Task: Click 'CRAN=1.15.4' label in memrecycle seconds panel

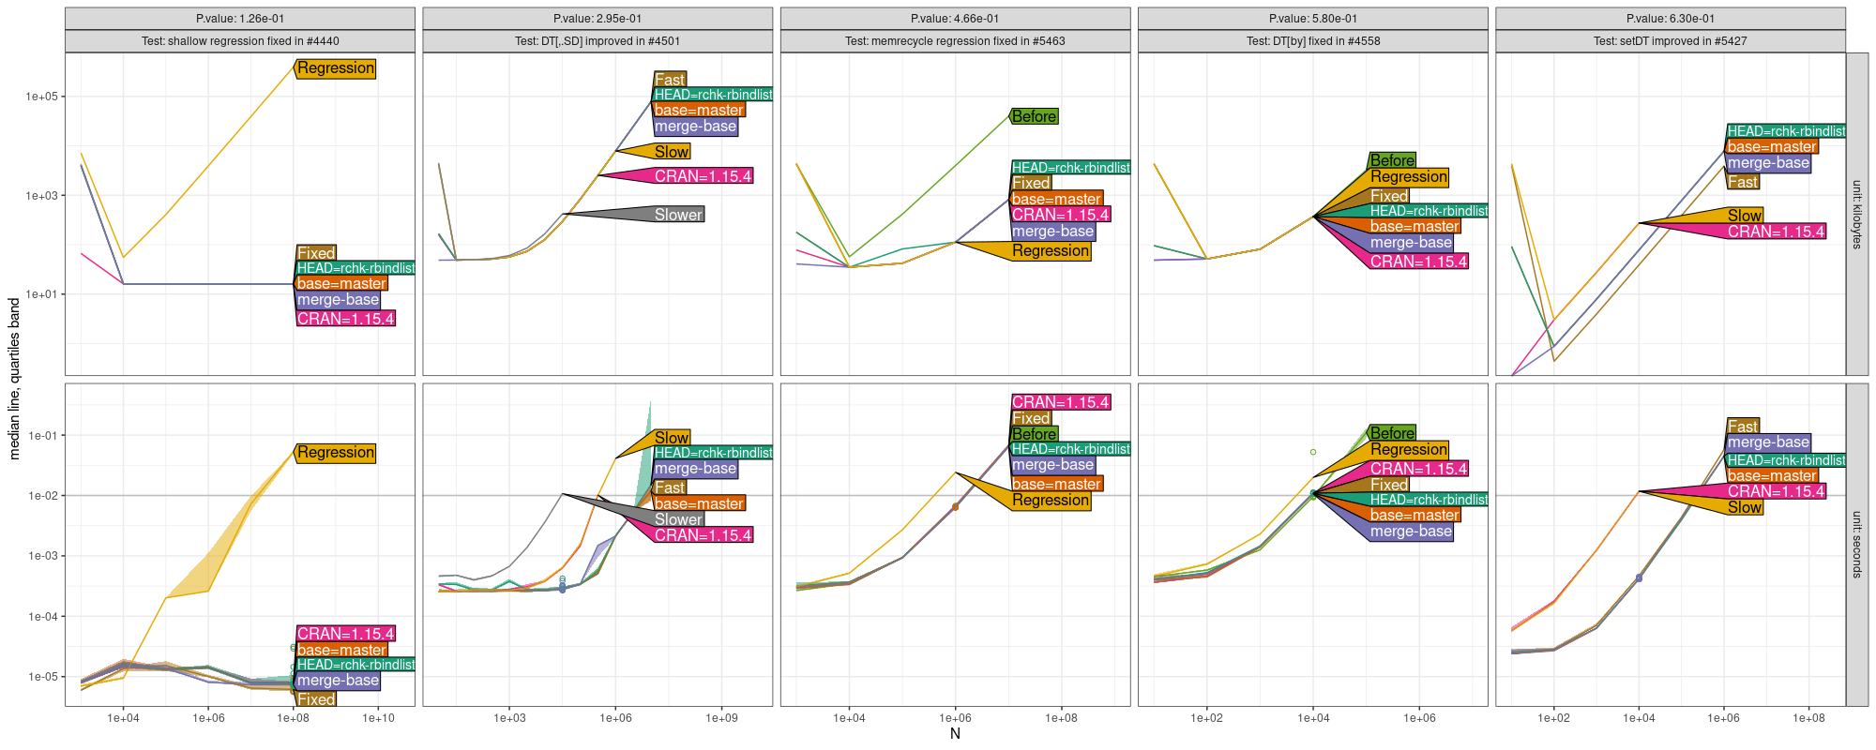Action: coord(1061,402)
